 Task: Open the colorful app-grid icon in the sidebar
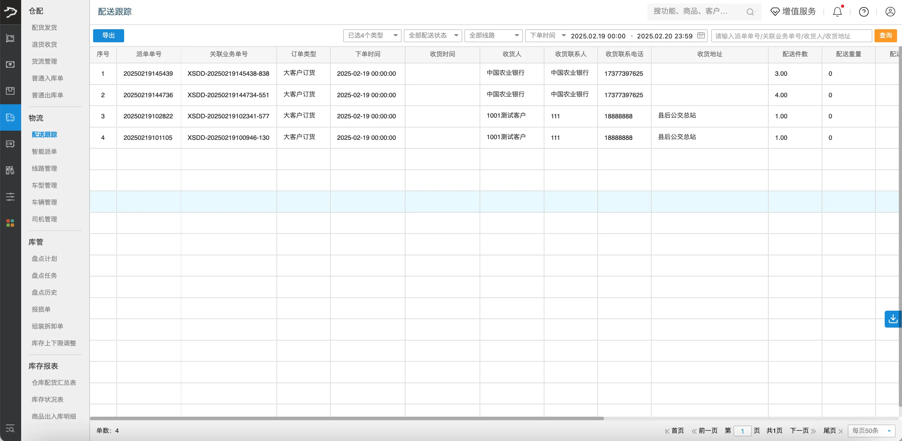click(10, 223)
